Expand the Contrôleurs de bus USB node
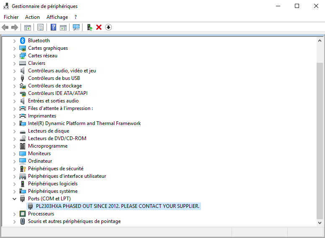Screen dimensions: 325x238 coord(15,78)
